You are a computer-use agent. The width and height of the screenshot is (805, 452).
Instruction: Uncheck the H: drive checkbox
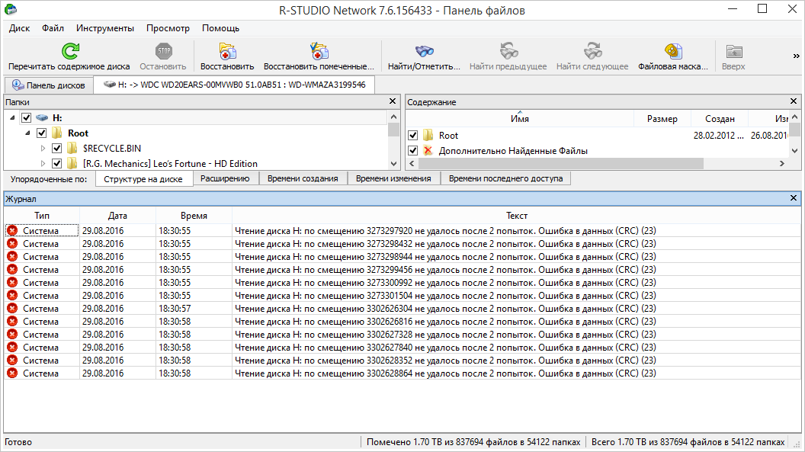[26, 118]
